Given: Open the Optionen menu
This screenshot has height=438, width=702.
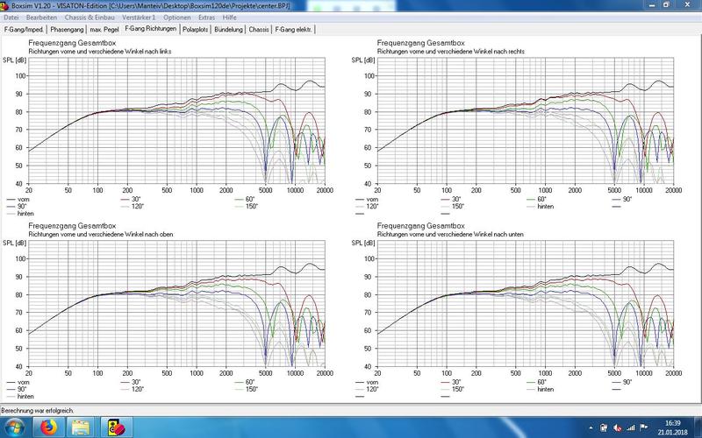Looking at the screenshot, I should click(x=177, y=17).
